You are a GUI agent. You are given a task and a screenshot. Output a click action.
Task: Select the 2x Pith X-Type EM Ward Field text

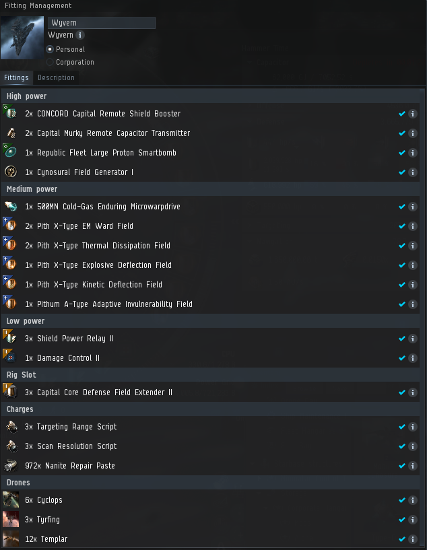79,226
